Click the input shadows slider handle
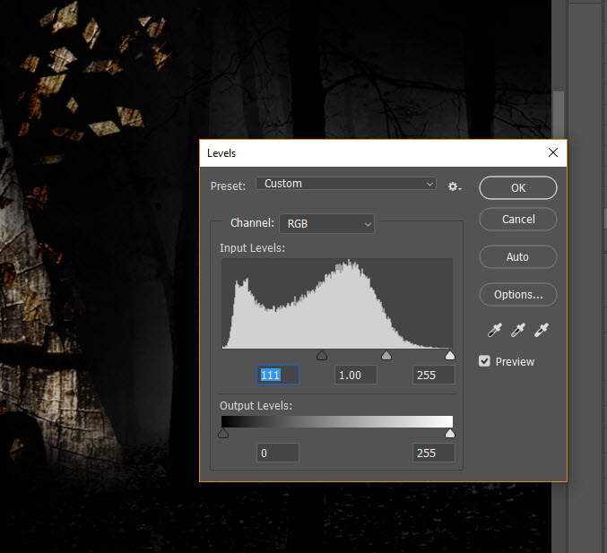607x553 pixels. pos(322,356)
